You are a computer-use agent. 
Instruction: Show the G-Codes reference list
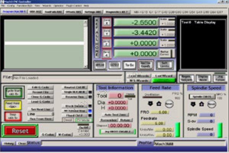pyautogui.click(x=48, y=135)
